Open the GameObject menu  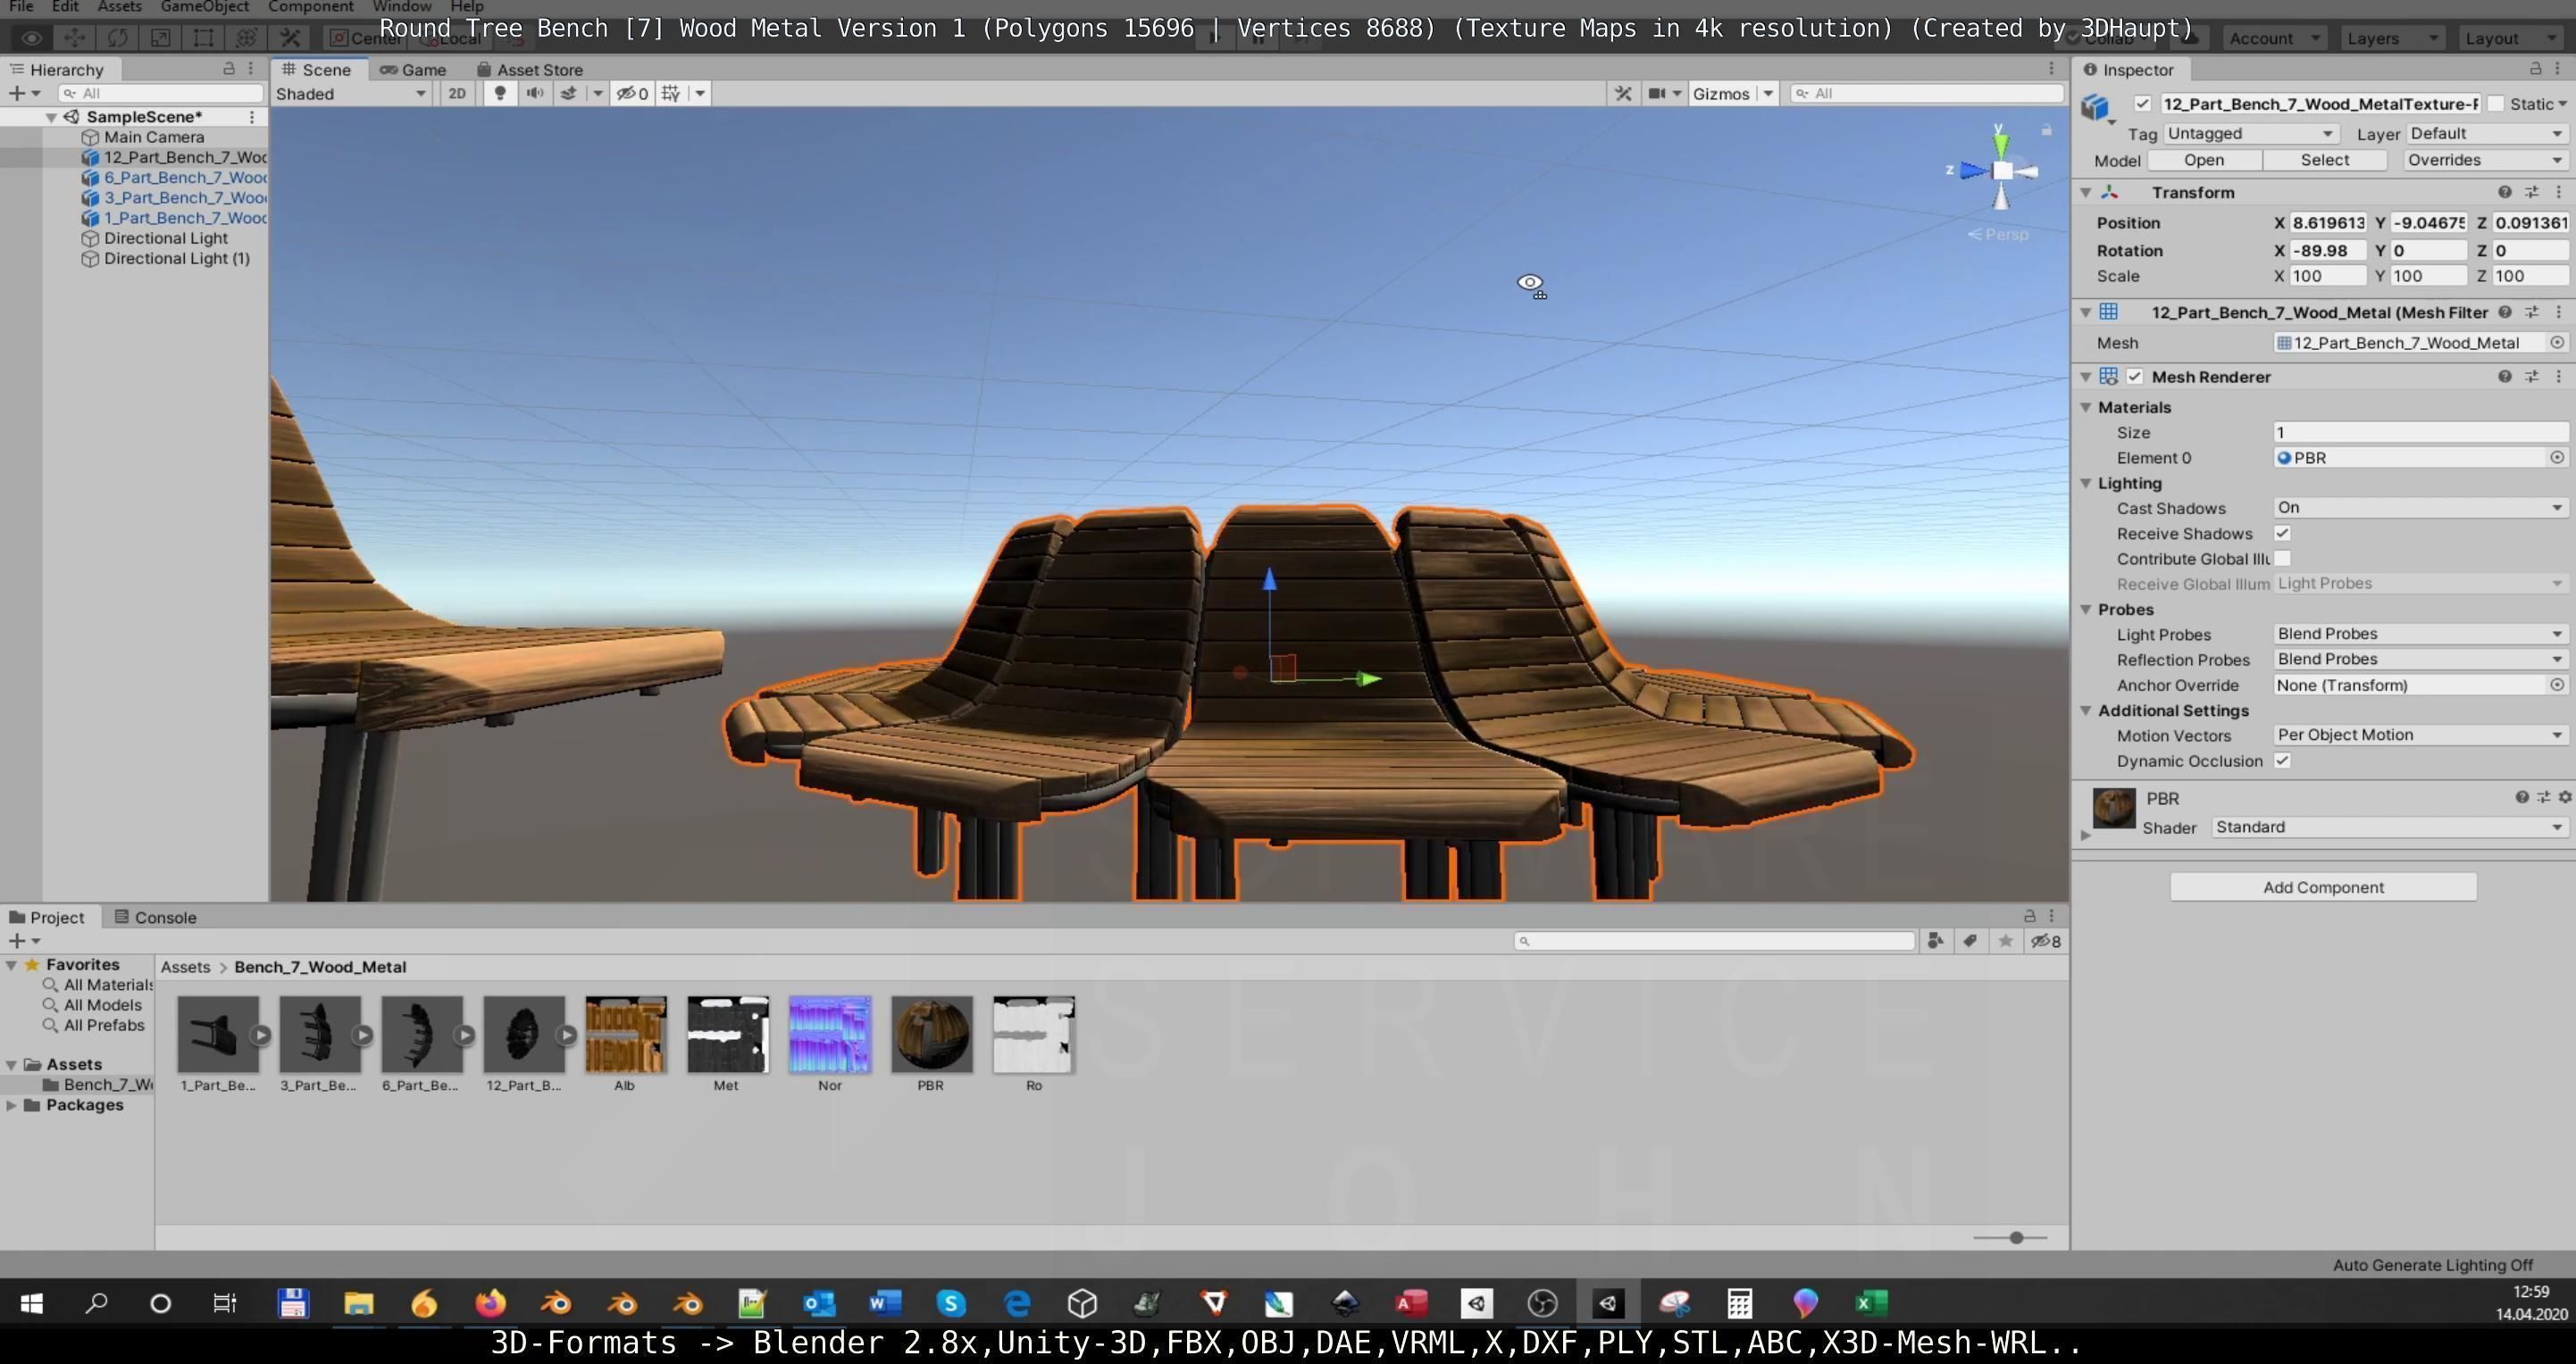pyautogui.click(x=204, y=7)
